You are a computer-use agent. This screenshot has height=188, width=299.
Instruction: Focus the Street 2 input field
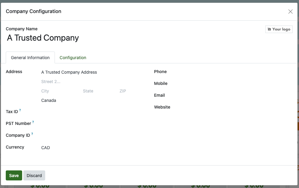[91, 82]
